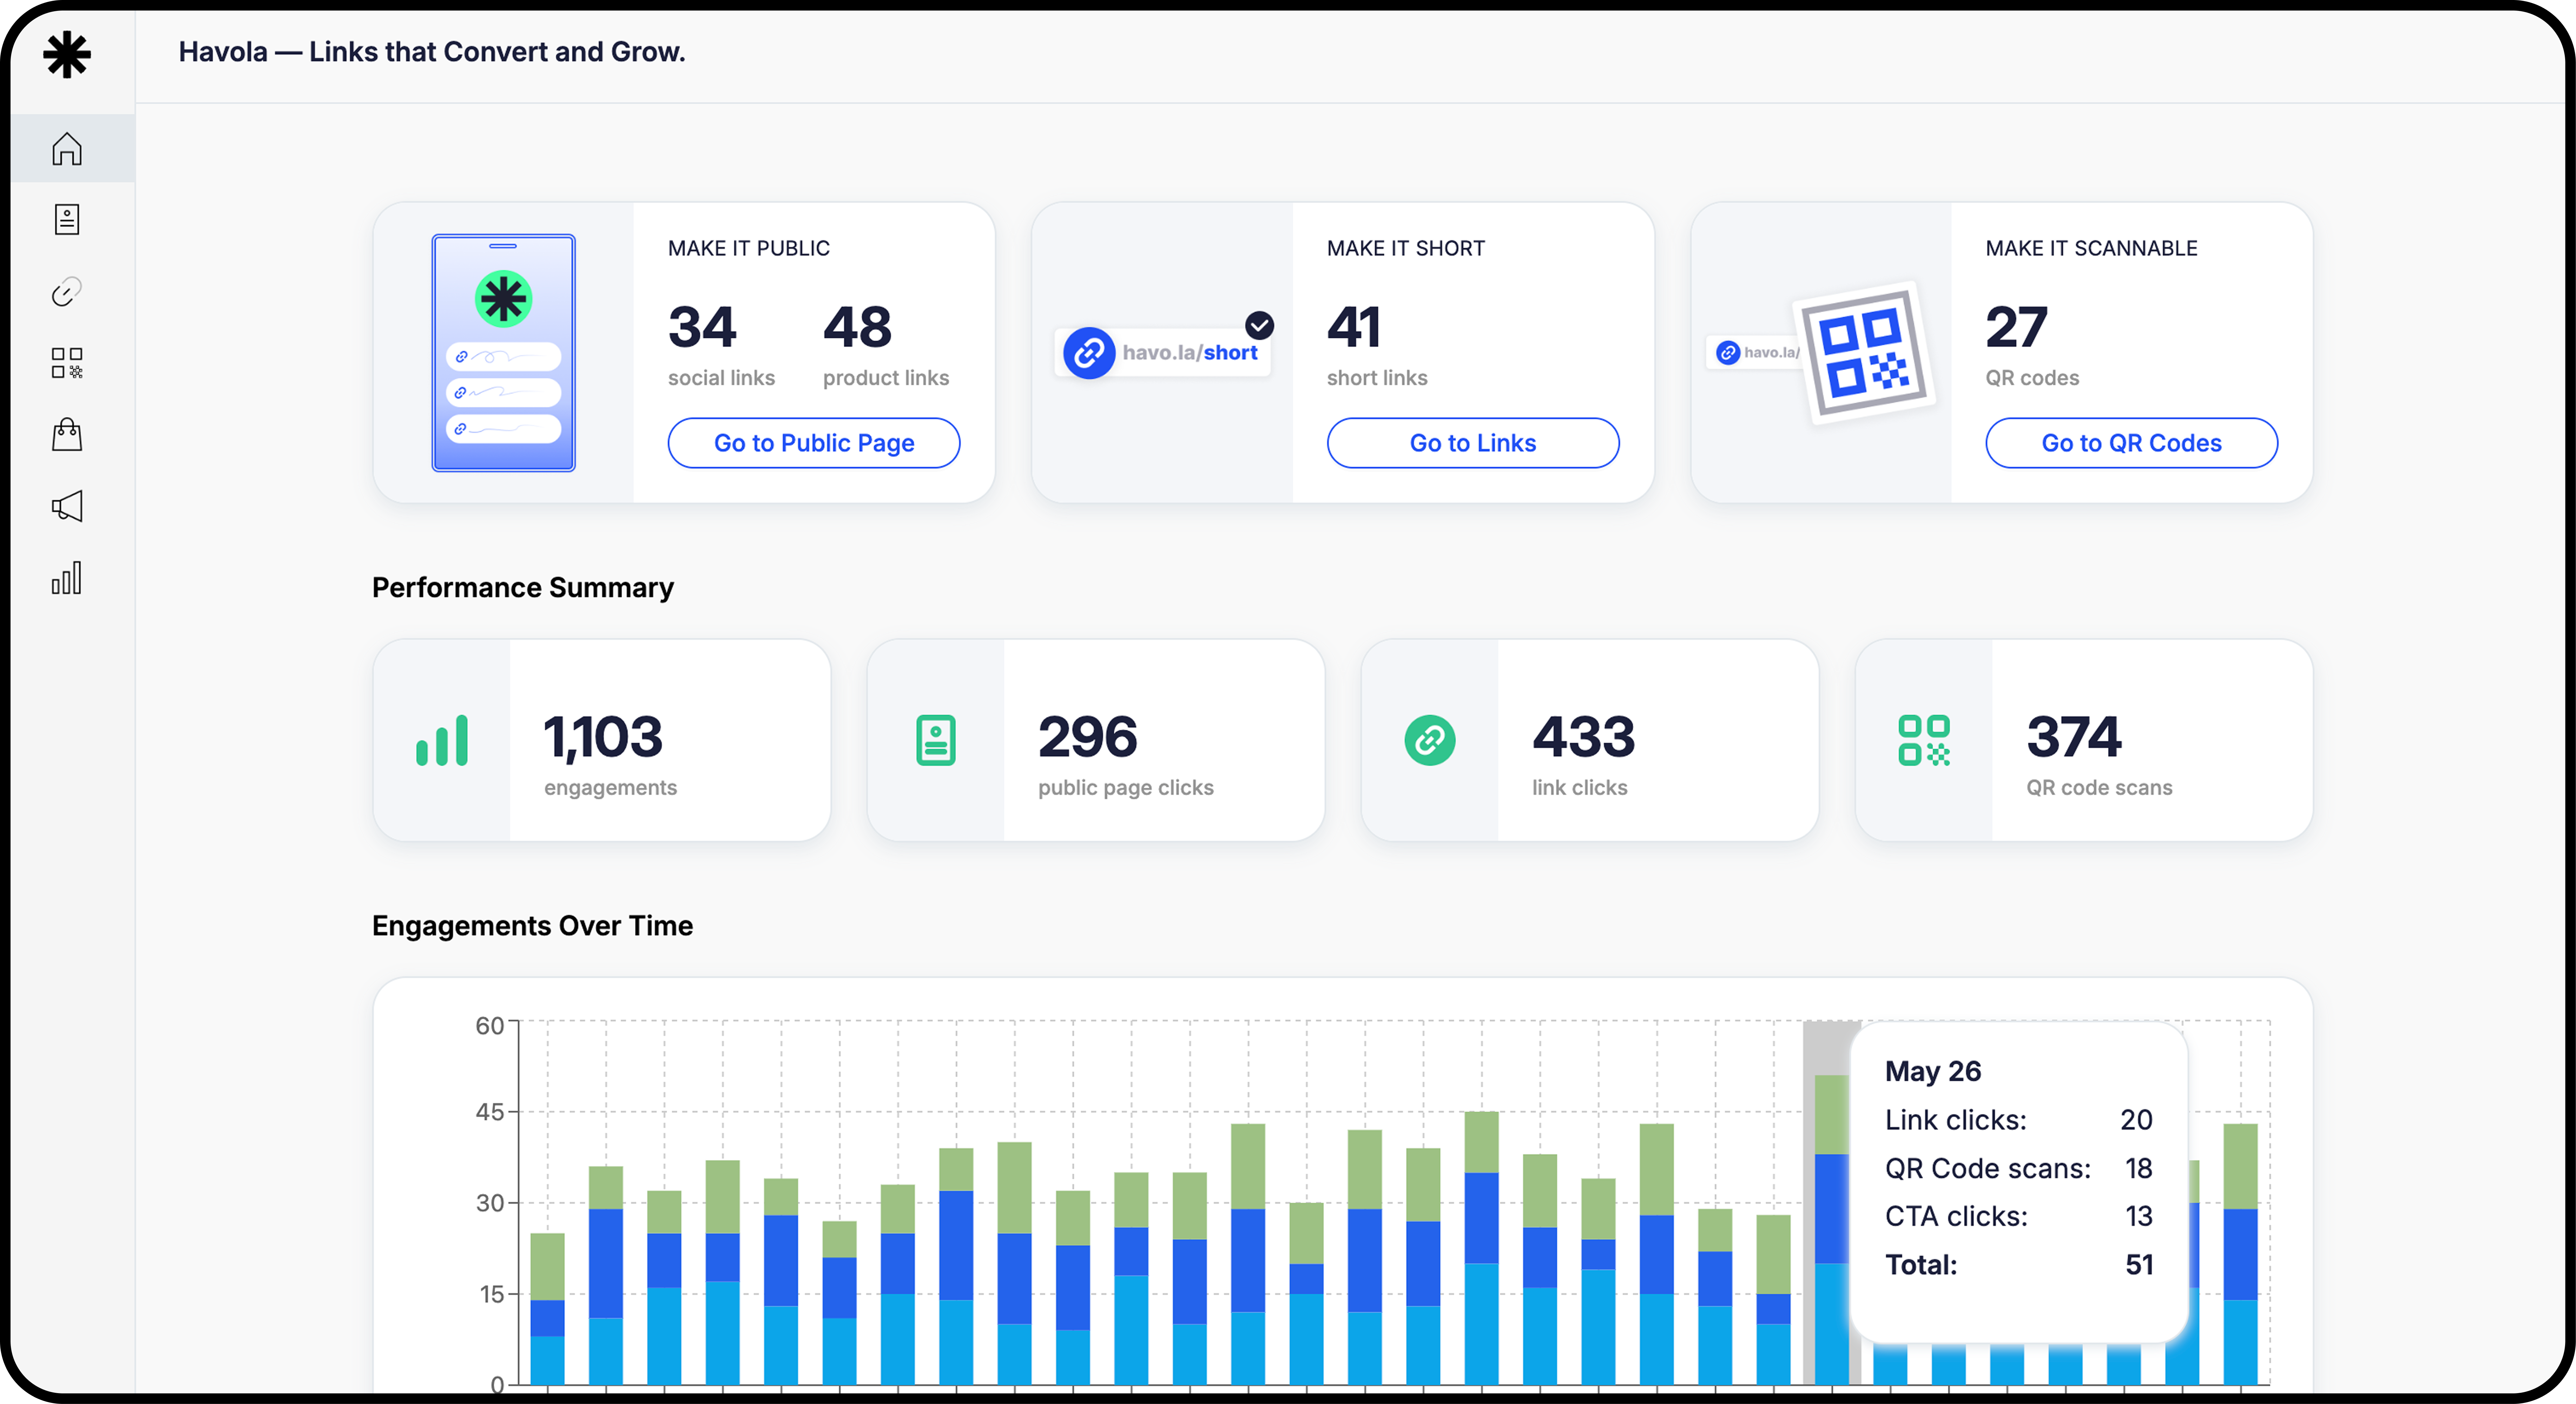Open the QR Codes sidebar icon
This screenshot has width=2576, height=1404.
(x=67, y=363)
